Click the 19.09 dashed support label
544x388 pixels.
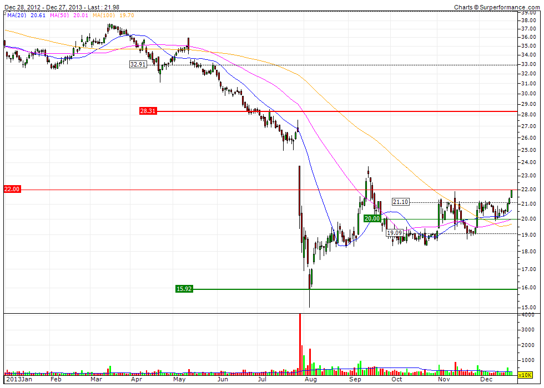coord(395,232)
